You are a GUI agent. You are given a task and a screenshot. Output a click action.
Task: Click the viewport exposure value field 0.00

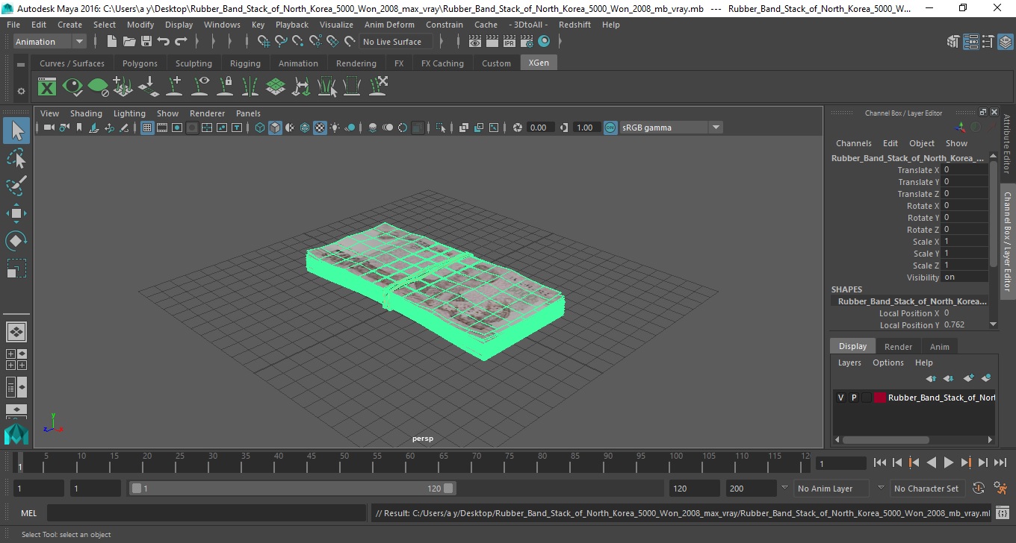(x=540, y=128)
